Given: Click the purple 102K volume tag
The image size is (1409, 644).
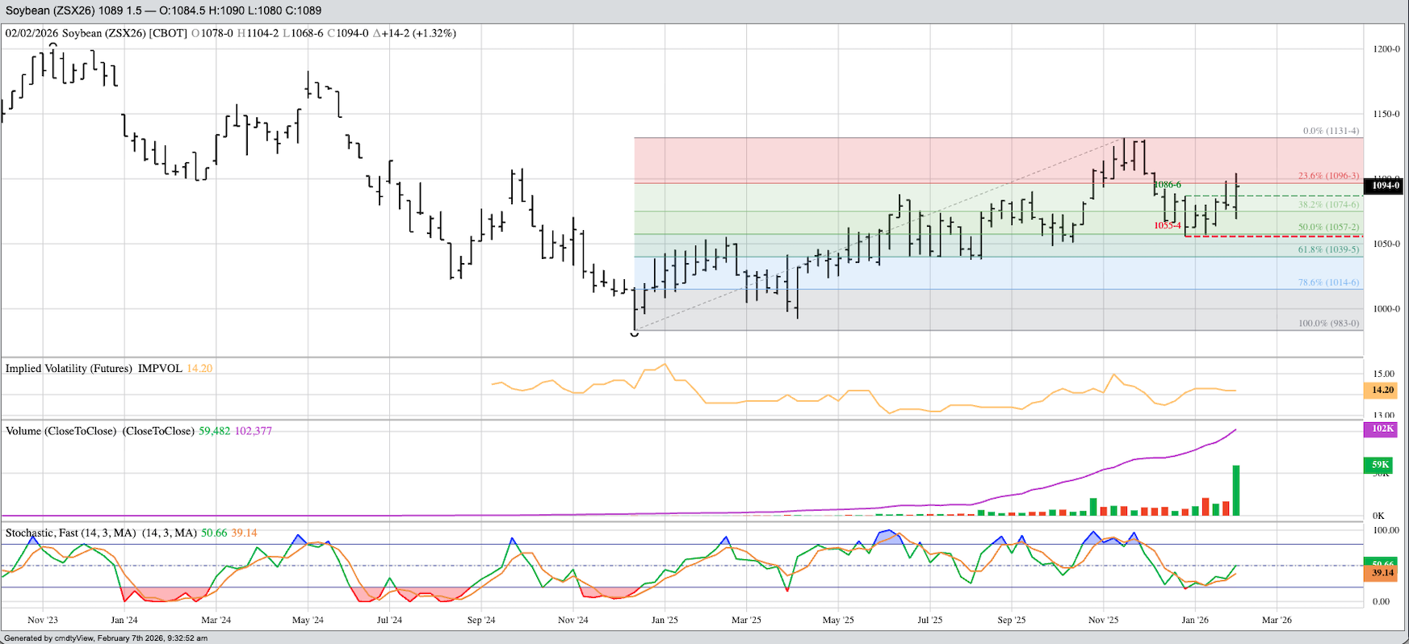Looking at the screenshot, I should click(x=1382, y=429).
